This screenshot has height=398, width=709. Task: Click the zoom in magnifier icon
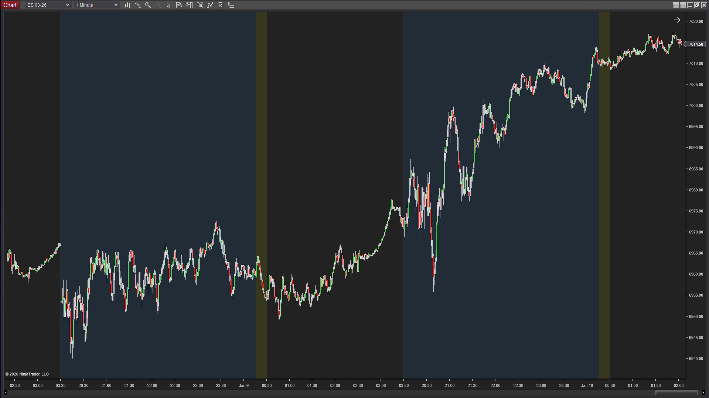(148, 5)
